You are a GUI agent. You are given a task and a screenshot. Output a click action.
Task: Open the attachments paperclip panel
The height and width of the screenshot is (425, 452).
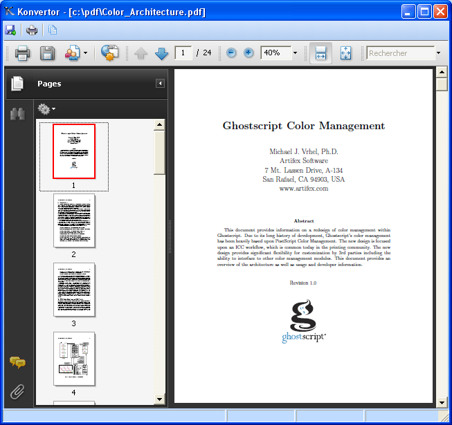click(x=17, y=392)
